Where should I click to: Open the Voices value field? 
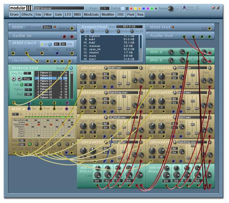(x=105, y=8)
